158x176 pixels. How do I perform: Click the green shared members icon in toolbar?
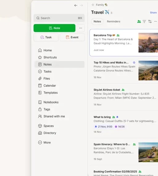[x=139, y=21]
